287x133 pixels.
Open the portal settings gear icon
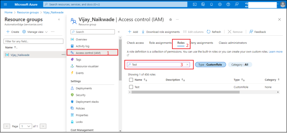coord(220,4)
